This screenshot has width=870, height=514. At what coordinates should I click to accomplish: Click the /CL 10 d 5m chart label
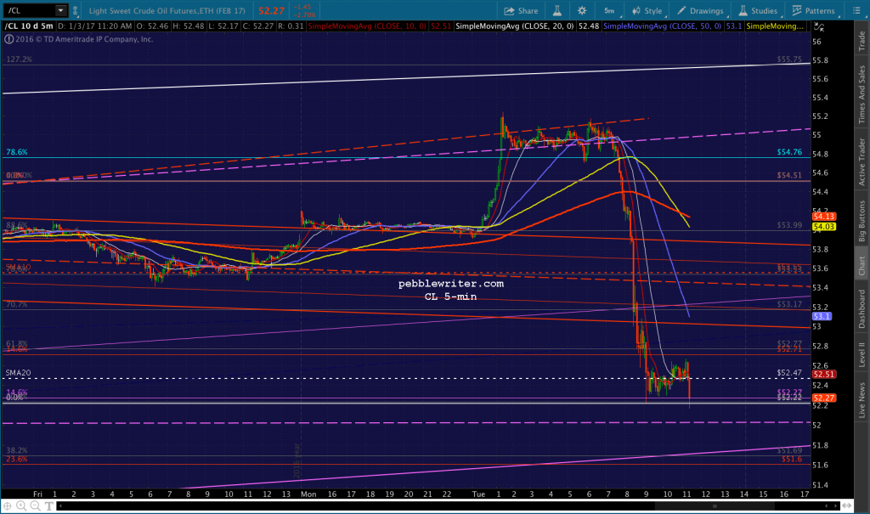(x=29, y=26)
